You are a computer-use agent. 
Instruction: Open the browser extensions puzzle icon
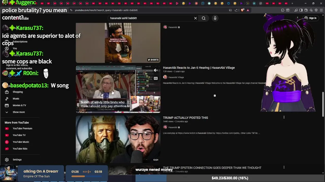[x=283, y=10]
